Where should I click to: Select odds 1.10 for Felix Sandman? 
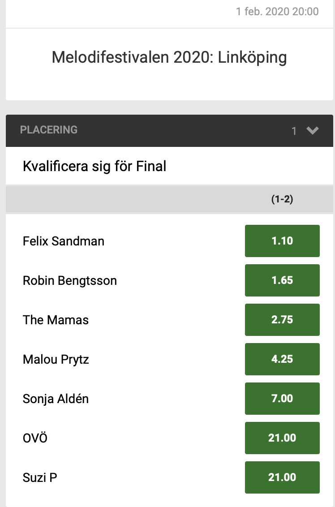[x=282, y=241]
